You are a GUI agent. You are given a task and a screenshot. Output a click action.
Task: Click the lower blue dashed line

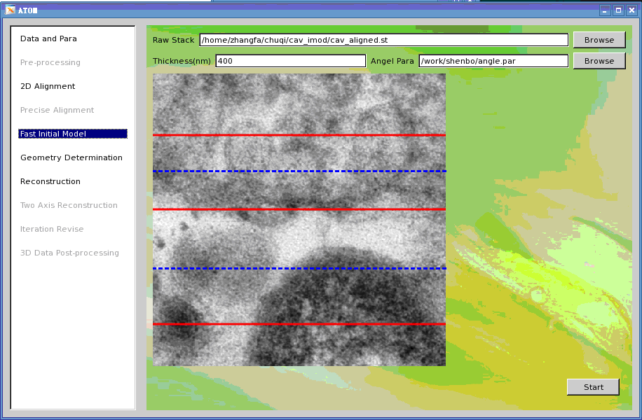coord(299,268)
